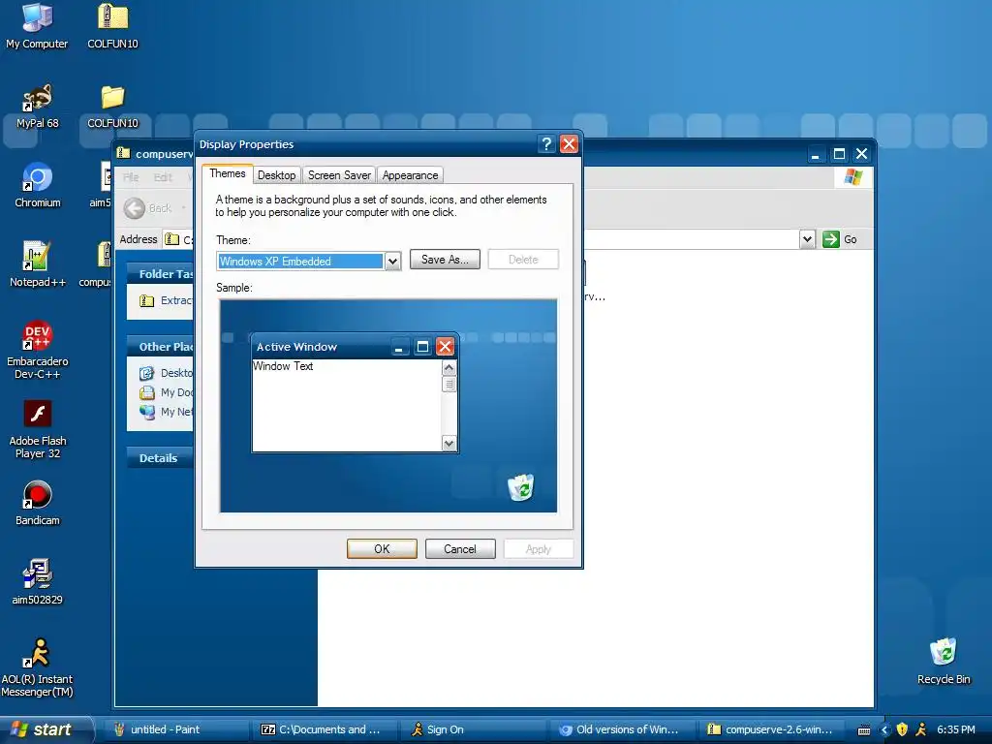Click the security shield tray icon
This screenshot has width=992, height=744.
pos(903,729)
